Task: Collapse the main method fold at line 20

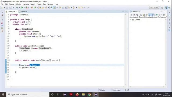Action: coord(10,60)
